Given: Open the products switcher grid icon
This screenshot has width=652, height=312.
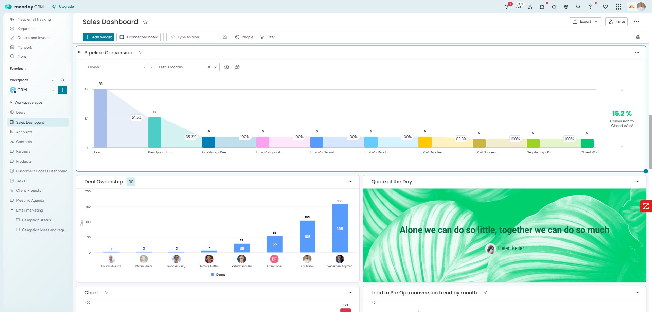Looking at the screenshot, I should tap(619, 7).
